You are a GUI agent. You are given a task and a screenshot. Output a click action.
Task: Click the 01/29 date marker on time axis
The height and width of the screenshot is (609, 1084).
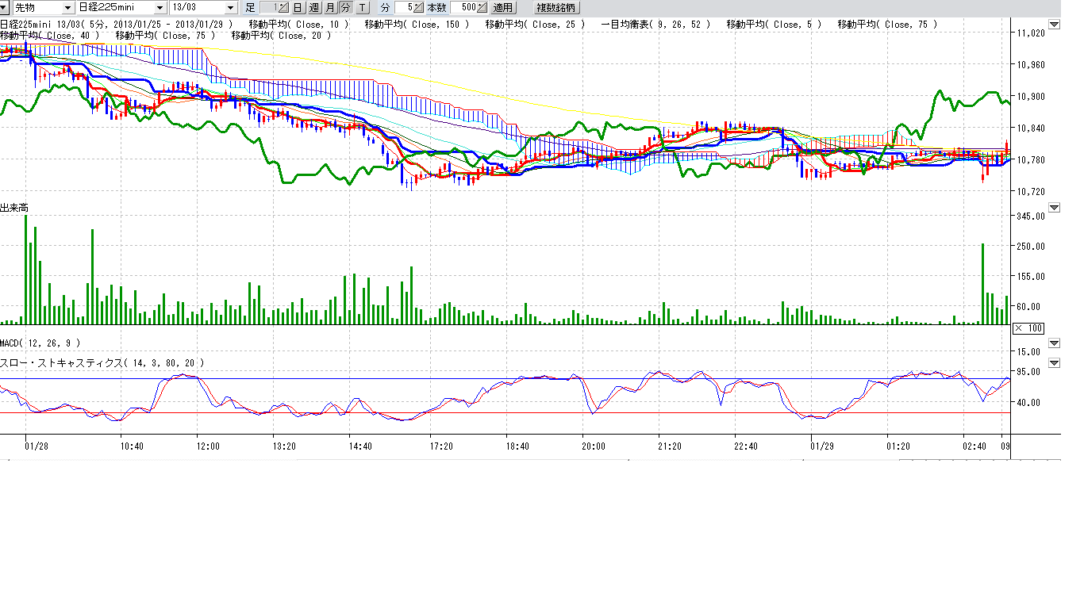click(821, 446)
